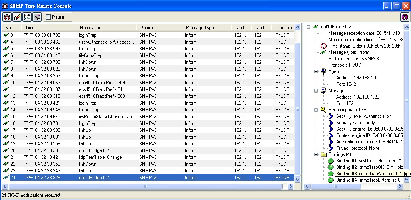Click the green tag icon of Binding #1

(331, 161)
